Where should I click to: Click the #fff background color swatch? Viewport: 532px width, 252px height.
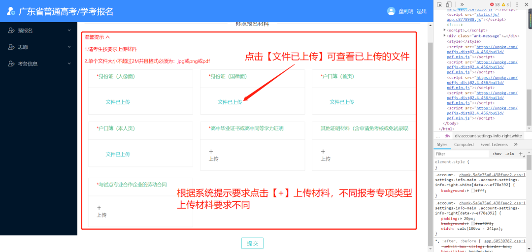(x=473, y=190)
